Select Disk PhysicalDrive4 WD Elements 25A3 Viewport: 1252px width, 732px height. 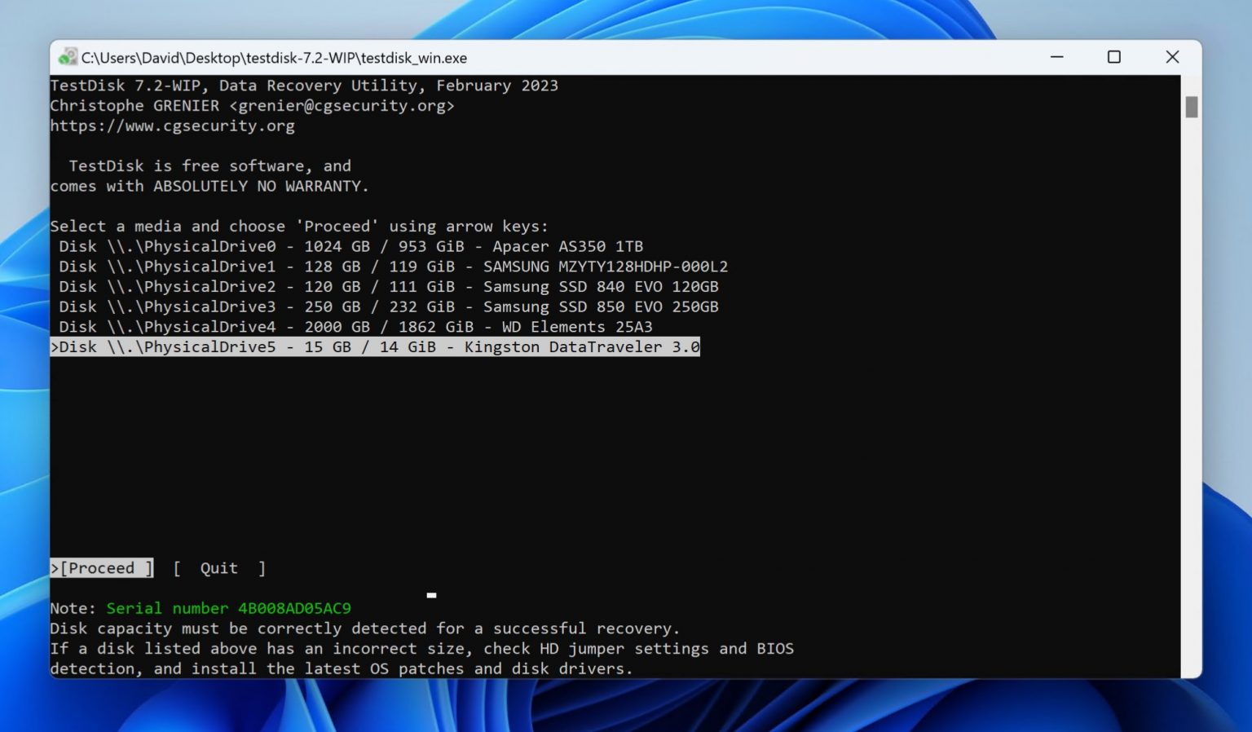[350, 326]
